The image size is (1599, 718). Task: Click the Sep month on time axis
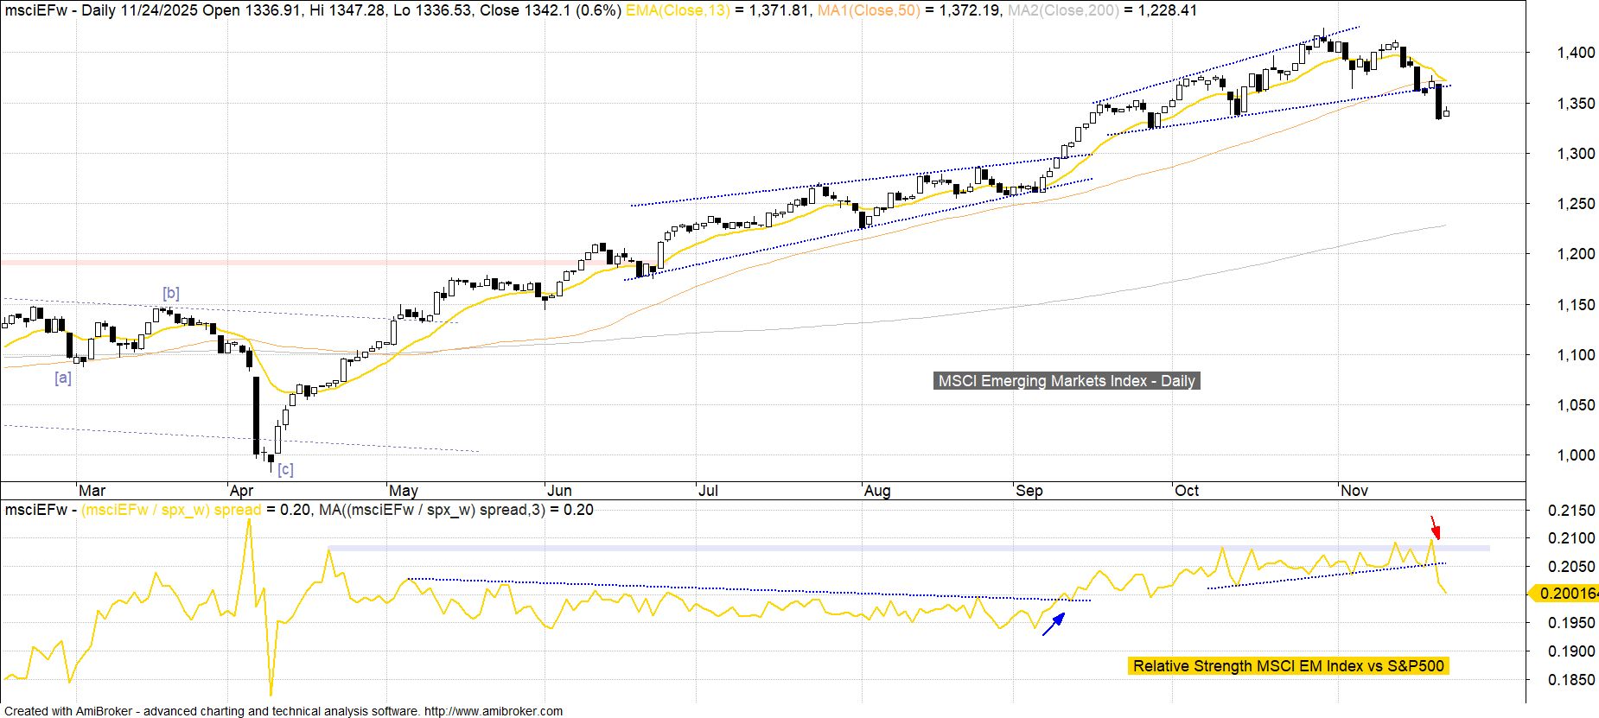click(x=1029, y=491)
